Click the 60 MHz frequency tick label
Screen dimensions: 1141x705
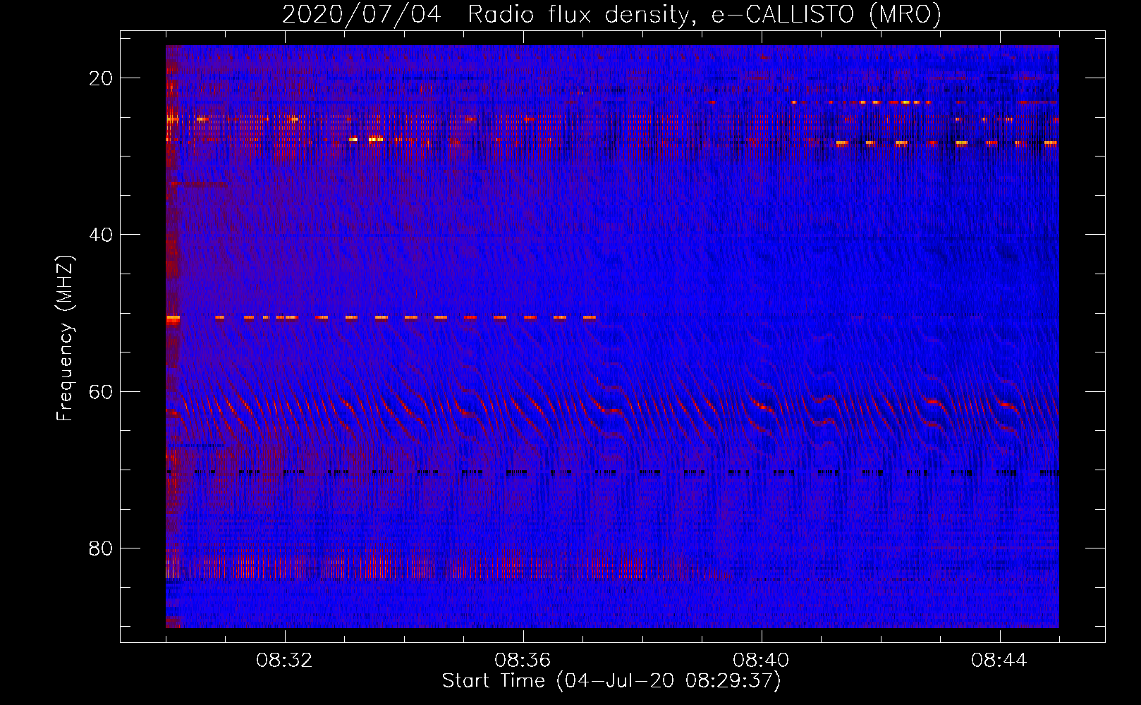coord(101,391)
